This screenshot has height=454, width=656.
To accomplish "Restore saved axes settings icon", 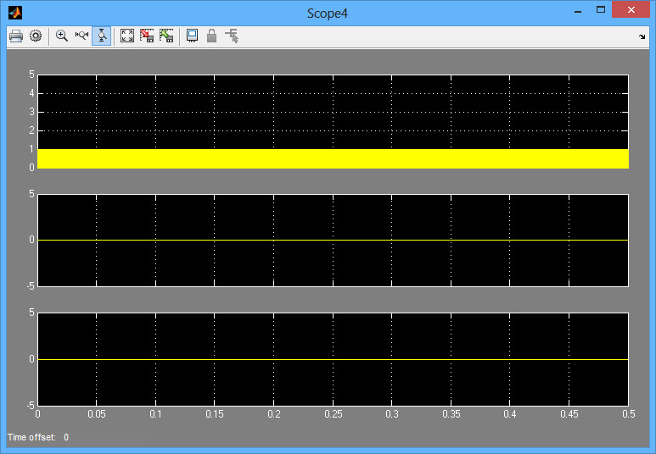I will click(x=166, y=36).
